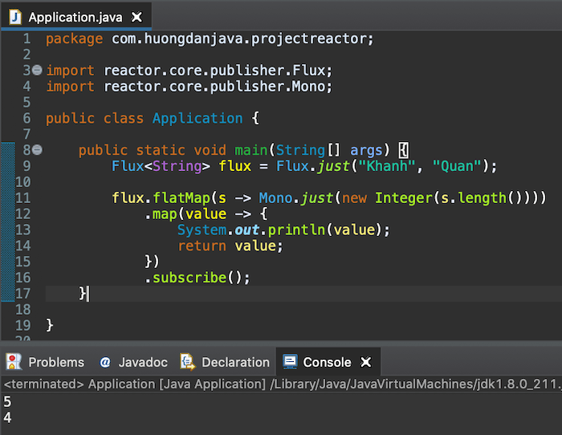Click the new keyword on line 11
The width and height of the screenshot is (562, 435).
354,198
